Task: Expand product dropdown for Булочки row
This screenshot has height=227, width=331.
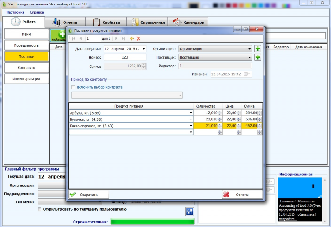Action: click(x=191, y=119)
